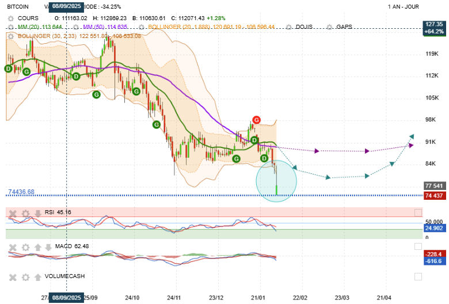Remove the RSI panel with X icon

point(12,213)
